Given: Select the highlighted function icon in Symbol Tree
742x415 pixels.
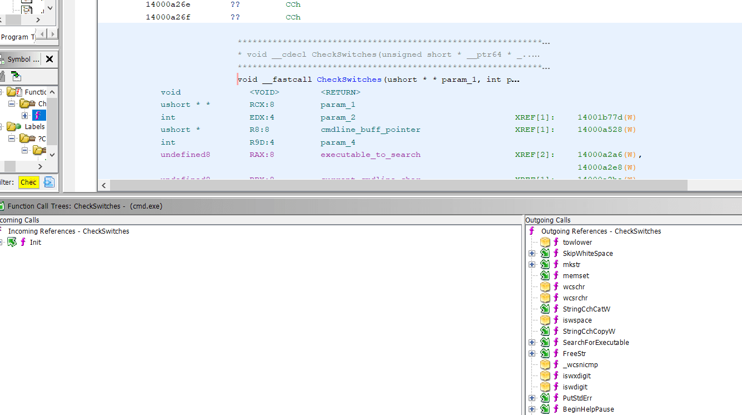Looking at the screenshot, I should 38,115.
